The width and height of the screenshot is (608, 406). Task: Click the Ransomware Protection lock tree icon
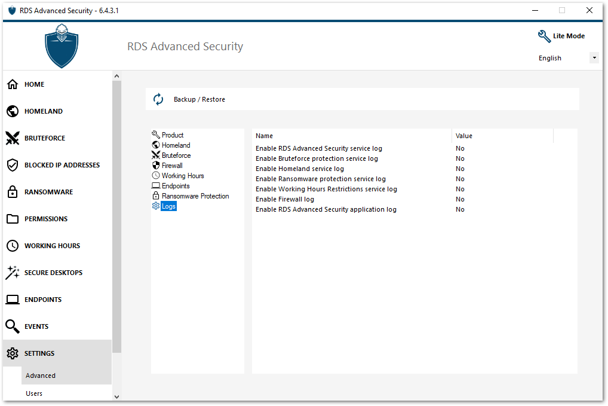tap(156, 196)
